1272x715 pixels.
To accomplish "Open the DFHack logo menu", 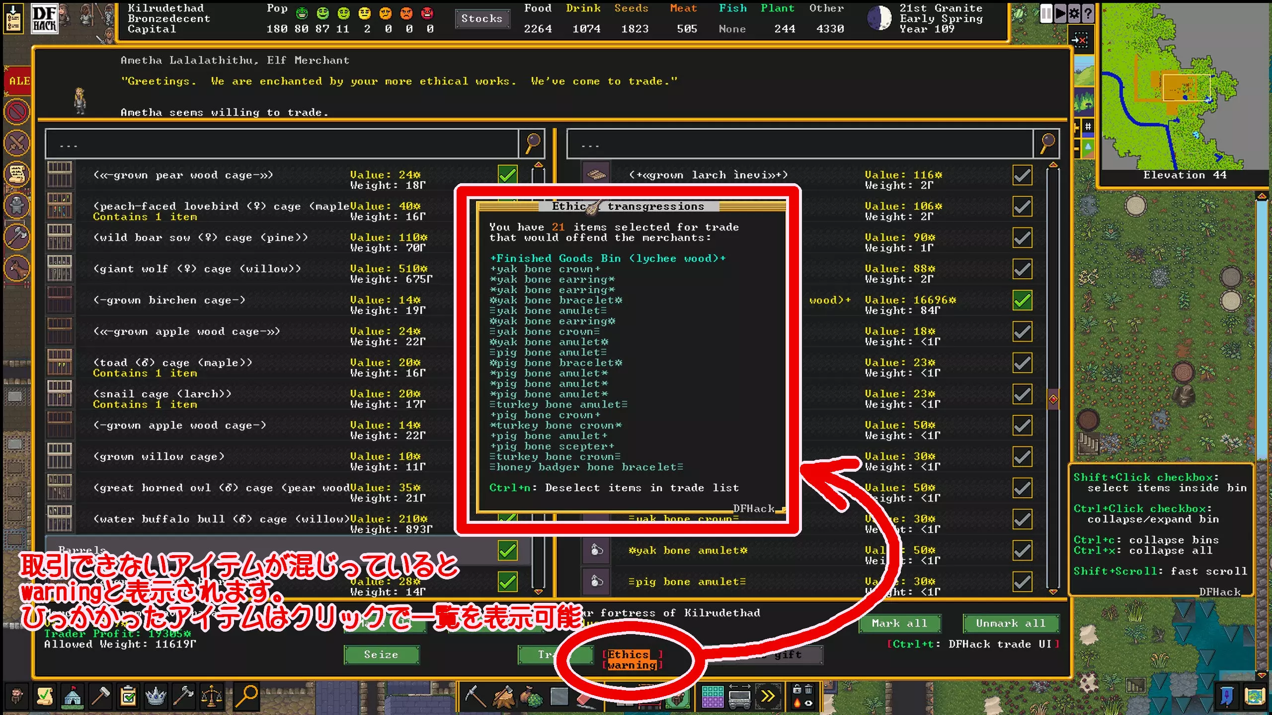I will (44, 19).
